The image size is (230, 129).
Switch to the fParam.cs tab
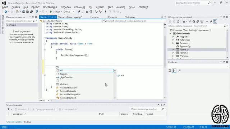(112, 17)
